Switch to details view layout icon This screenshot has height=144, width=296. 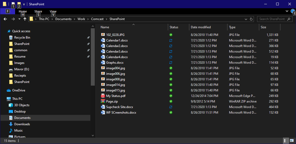coord(286,141)
